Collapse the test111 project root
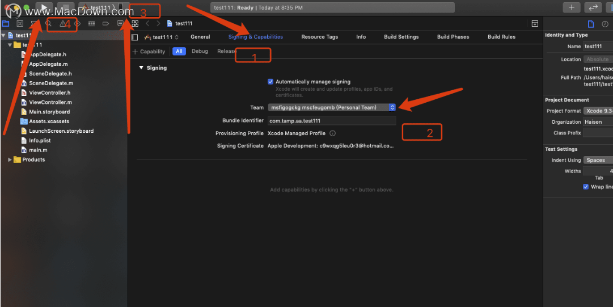Viewport: 613px width, 307px height. click(3, 35)
